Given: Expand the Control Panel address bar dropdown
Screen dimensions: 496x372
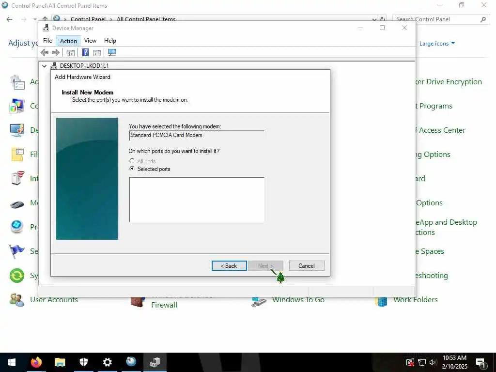Looking at the screenshot, I should click(x=374, y=19).
